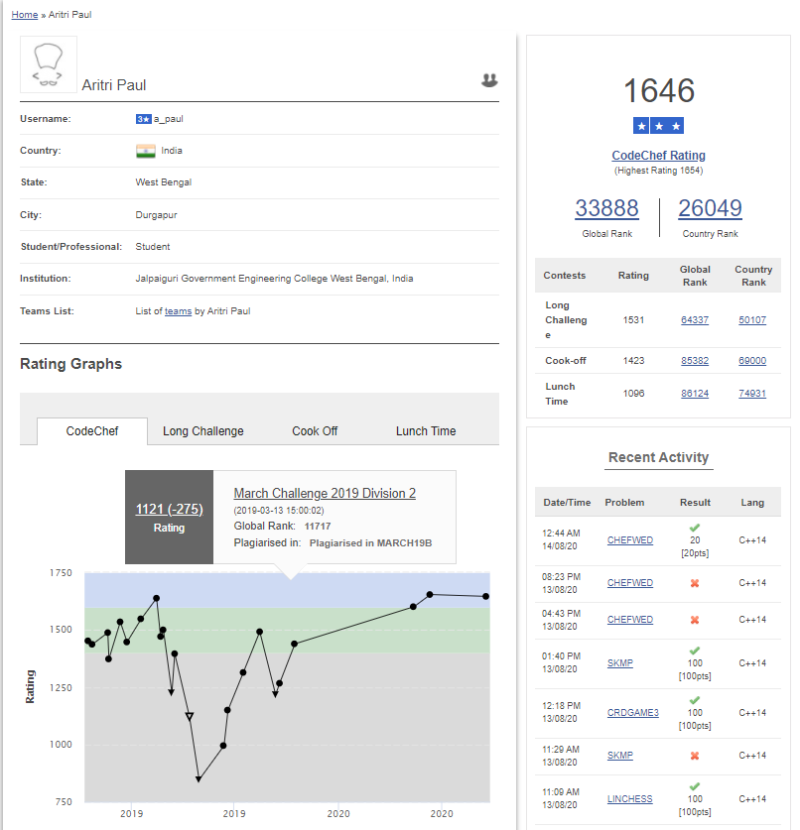Click the 1121 (-275) rating link
Screen dimensions: 800x830
(169, 510)
